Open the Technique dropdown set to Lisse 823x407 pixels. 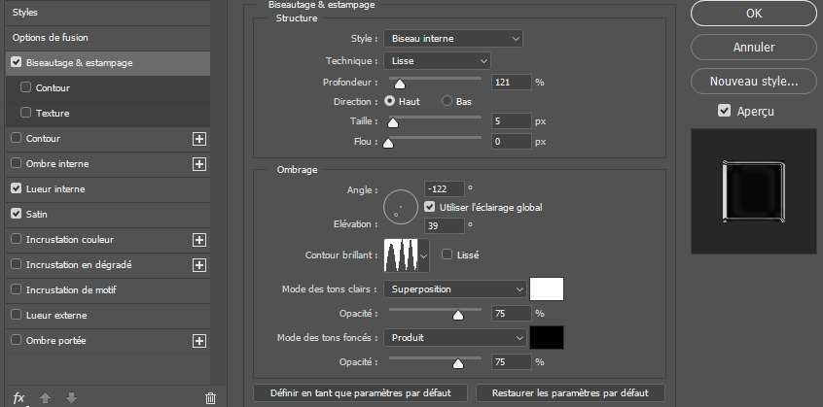[437, 60]
